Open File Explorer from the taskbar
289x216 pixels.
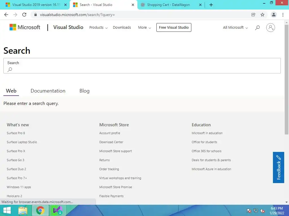point(23,210)
